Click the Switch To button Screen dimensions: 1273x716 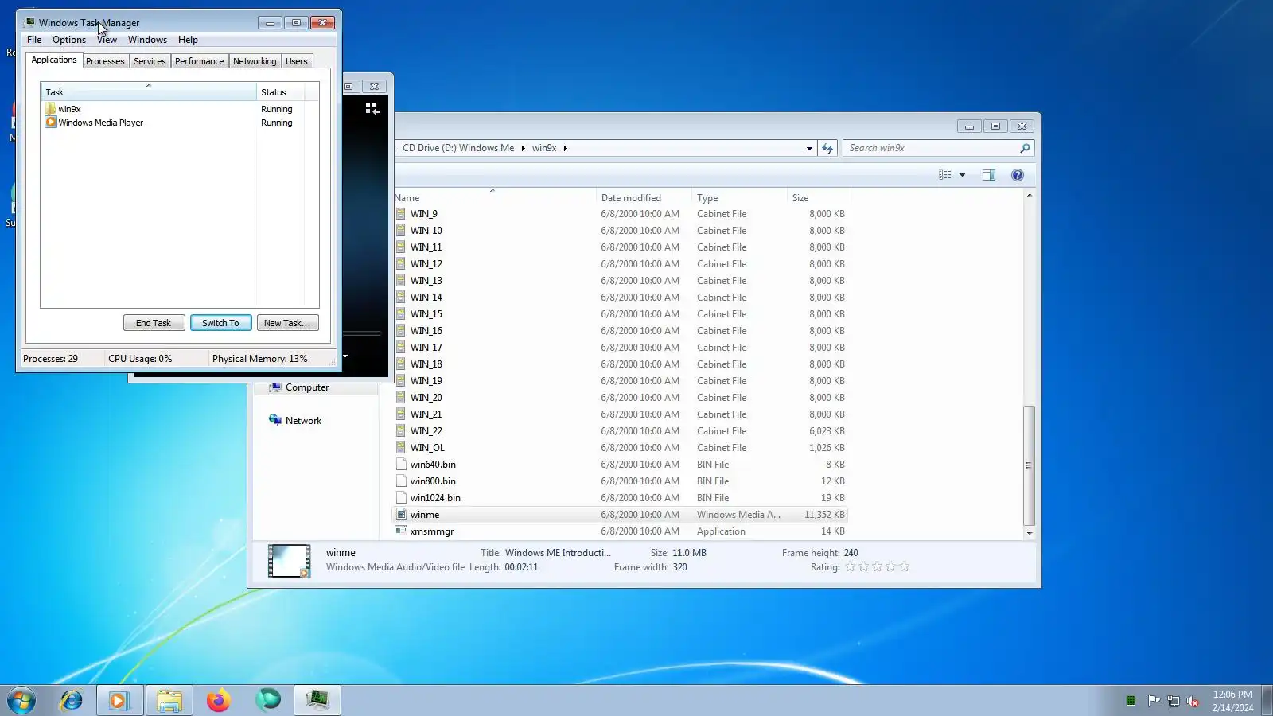point(220,323)
